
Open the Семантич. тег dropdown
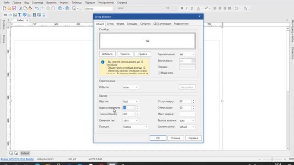point(130,121)
